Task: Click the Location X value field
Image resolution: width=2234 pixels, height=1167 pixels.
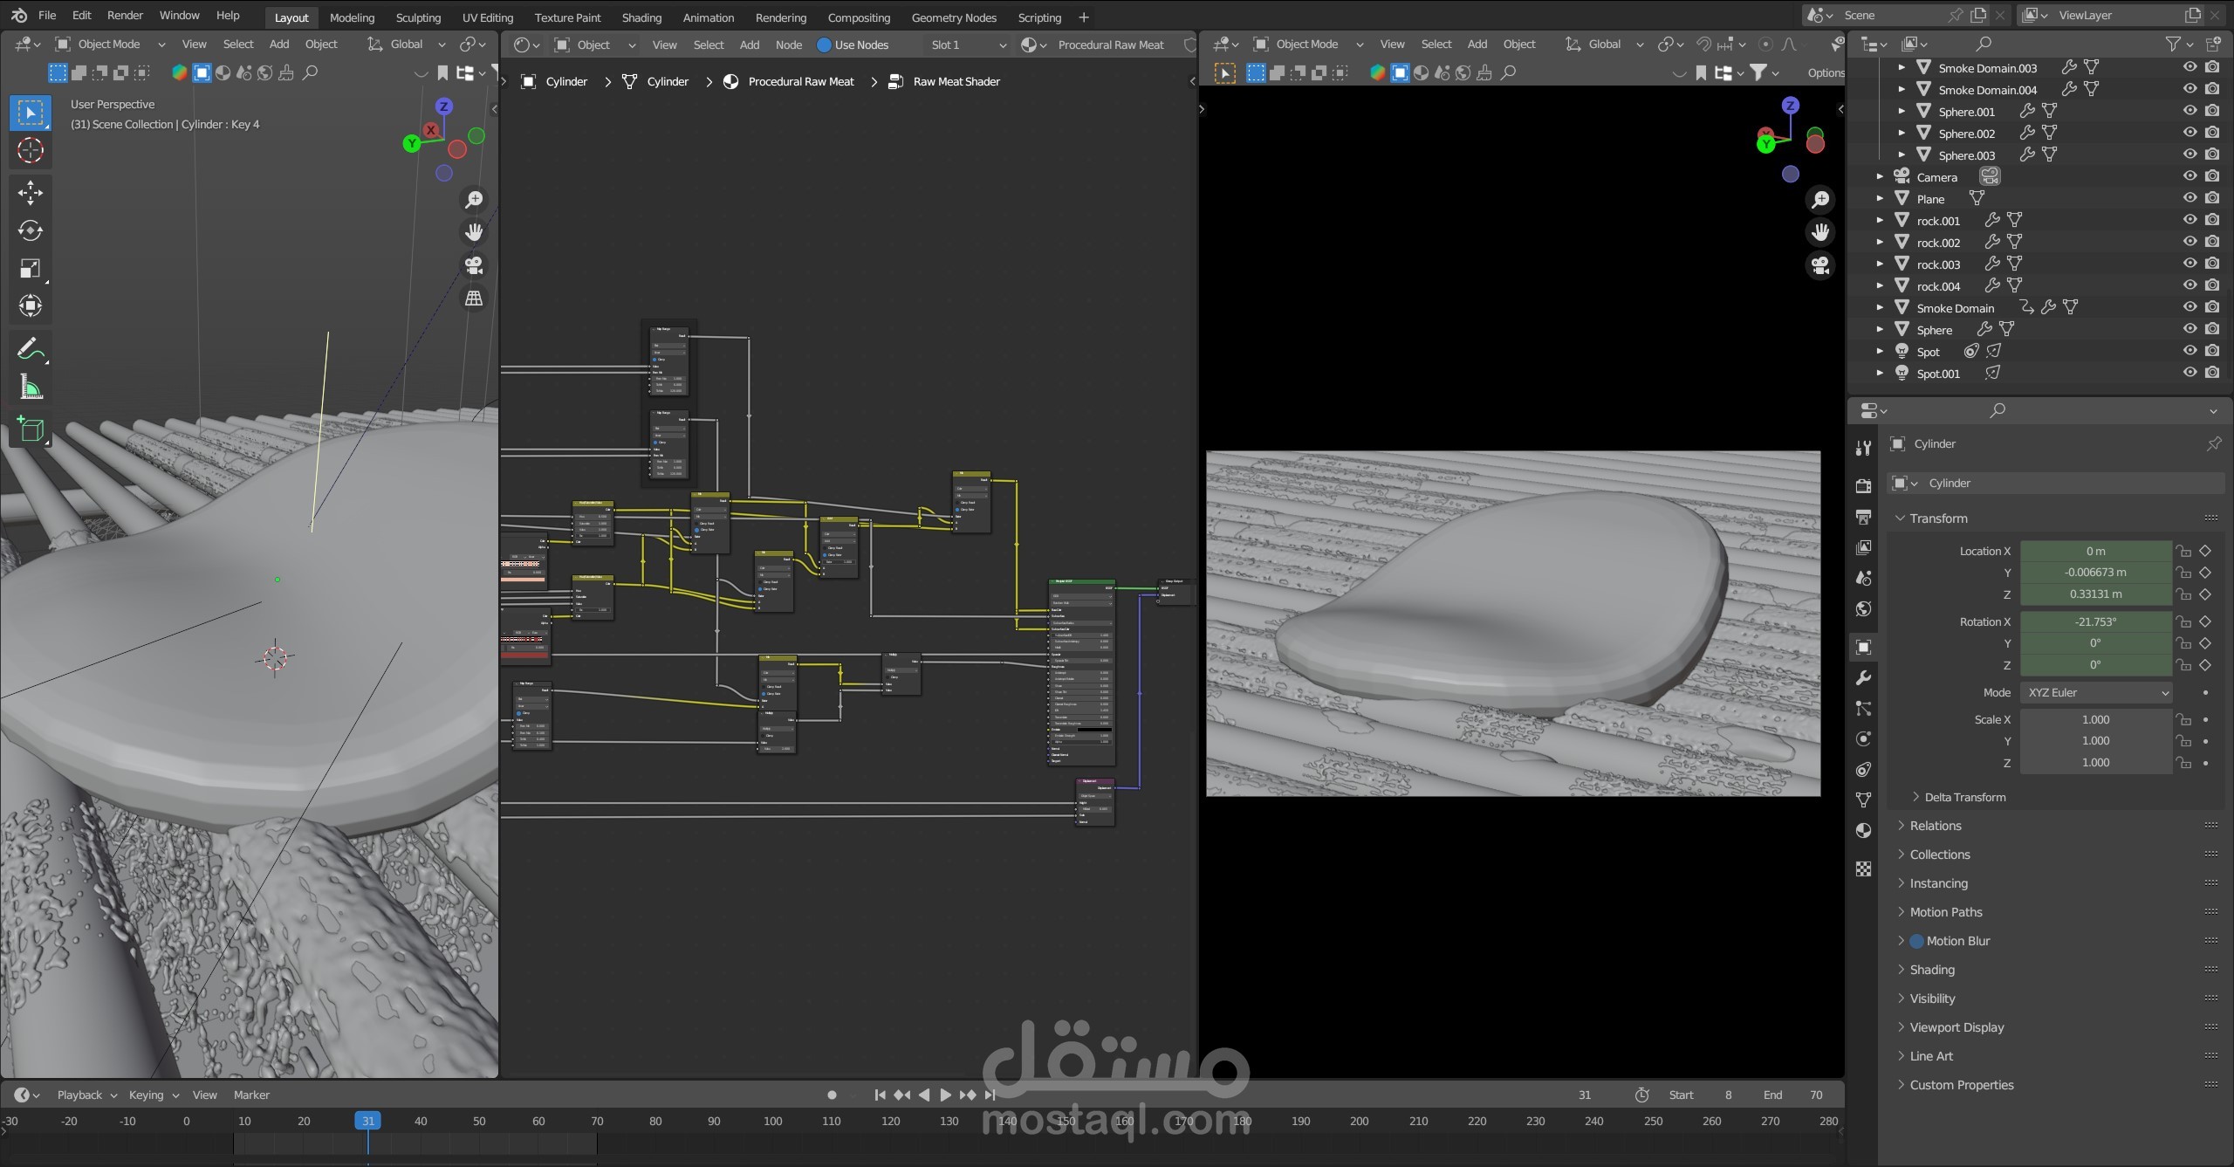Action: click(2095, 551)
